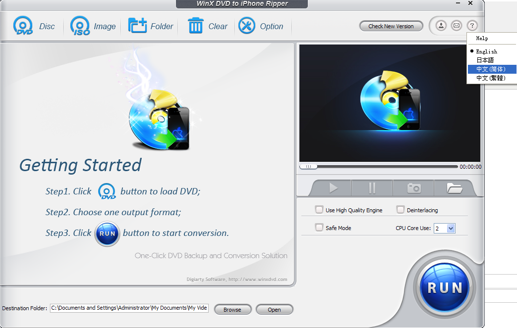This screenshot has width=517, height=328.
Task: Minimize the WinX window
Action: click(458, 3)
